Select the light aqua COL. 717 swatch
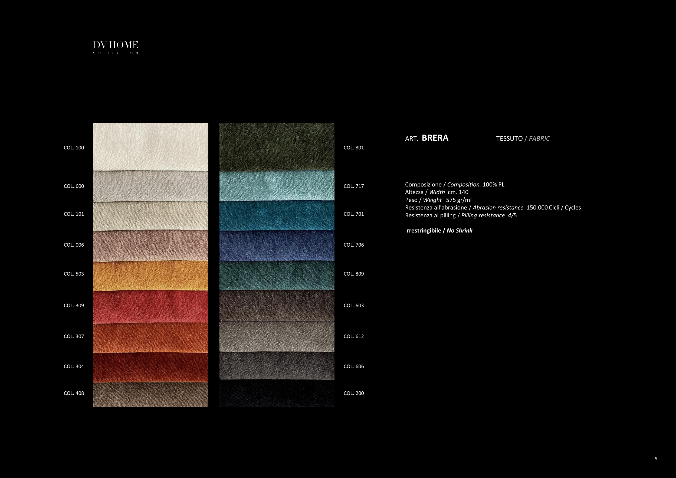 (x=277, y=186)
